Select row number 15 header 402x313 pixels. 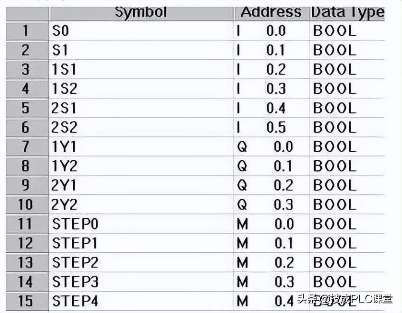(x=26, y=301)
